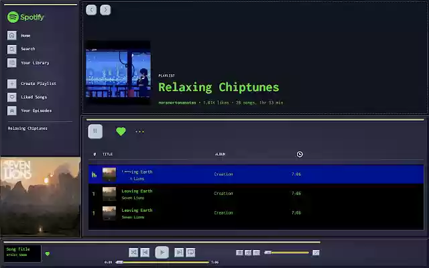
Task: Click the elapsed time at left of progress bar
Action: point(108,262)
